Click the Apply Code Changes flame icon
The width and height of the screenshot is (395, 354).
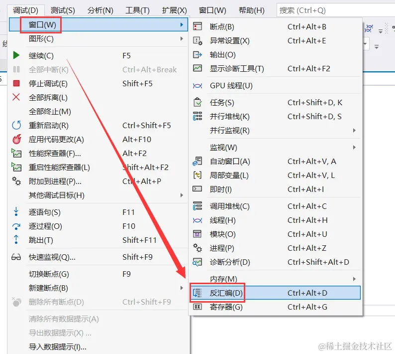pos(17,139)
